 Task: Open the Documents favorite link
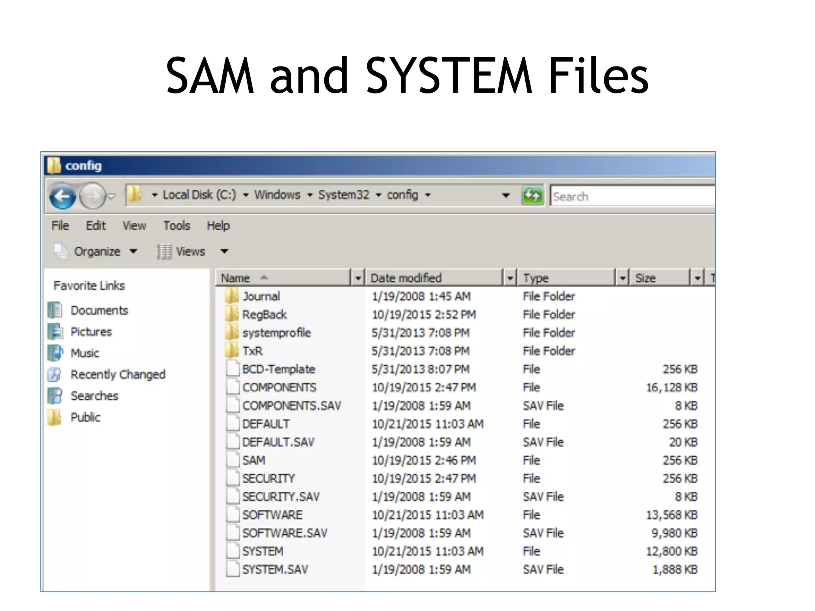pyautogui.click(x=99, y=310)
